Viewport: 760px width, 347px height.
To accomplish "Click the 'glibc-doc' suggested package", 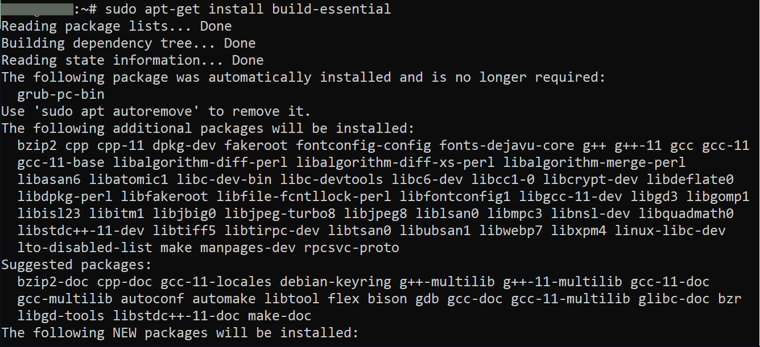I will point(674,299).
